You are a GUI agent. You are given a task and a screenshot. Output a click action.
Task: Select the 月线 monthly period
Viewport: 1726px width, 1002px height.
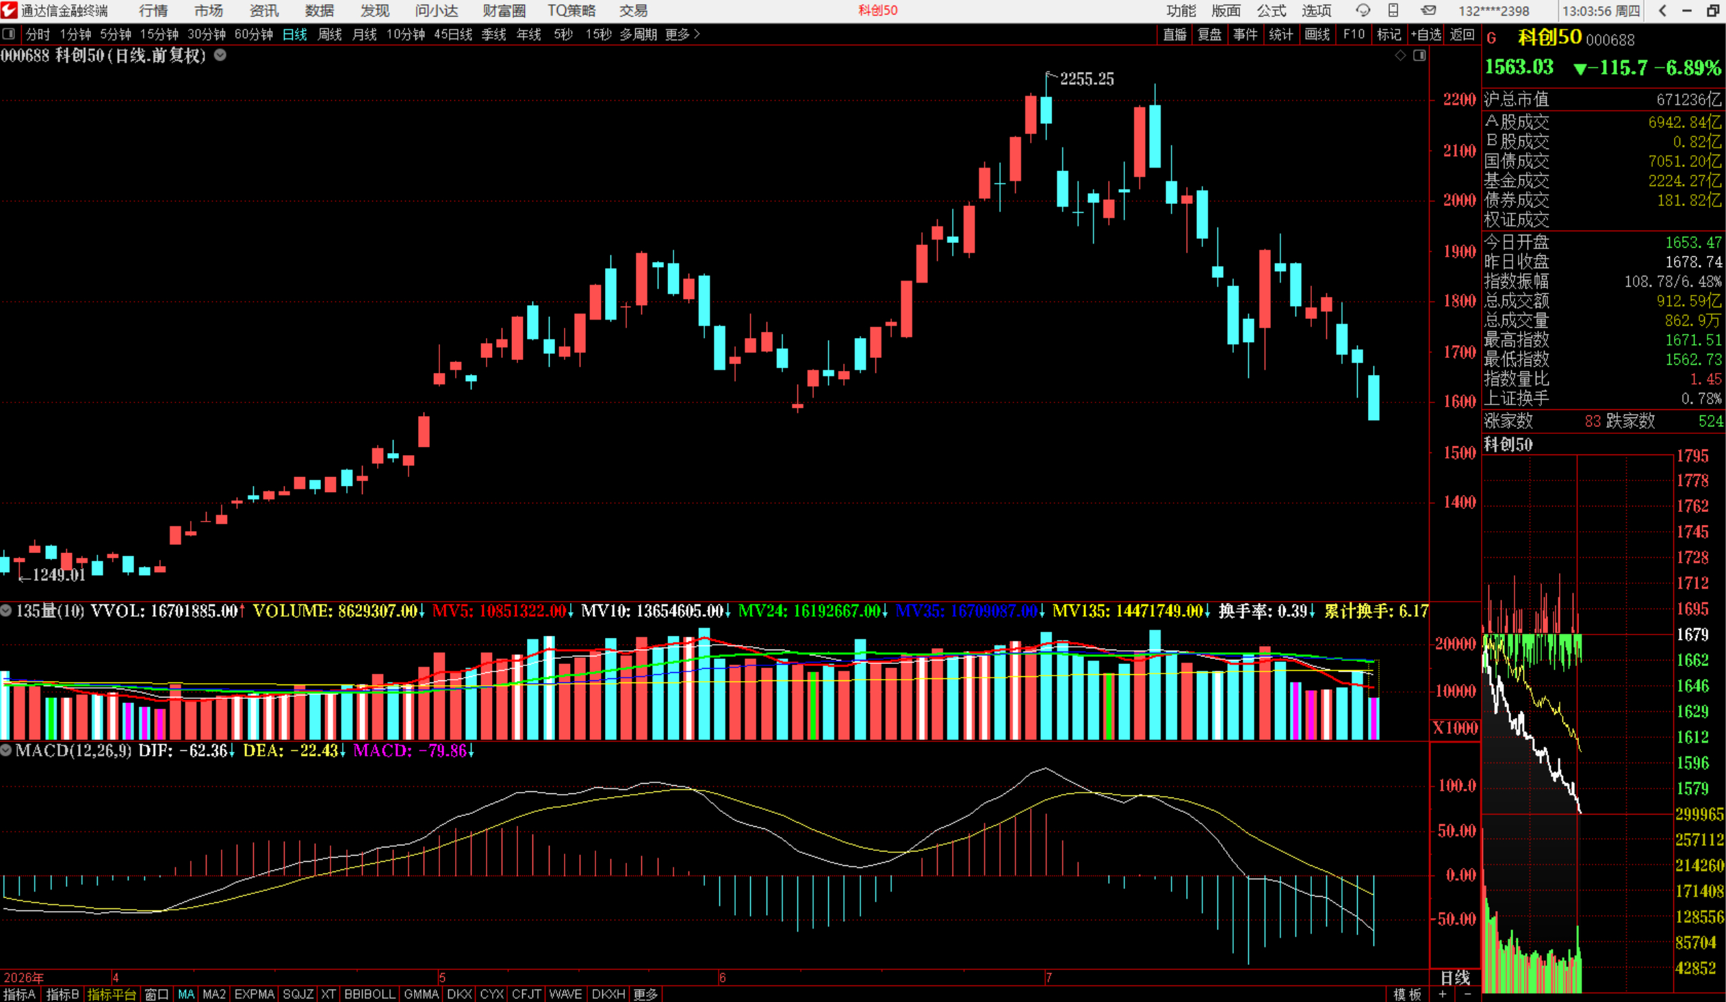(x=363, y=34)
